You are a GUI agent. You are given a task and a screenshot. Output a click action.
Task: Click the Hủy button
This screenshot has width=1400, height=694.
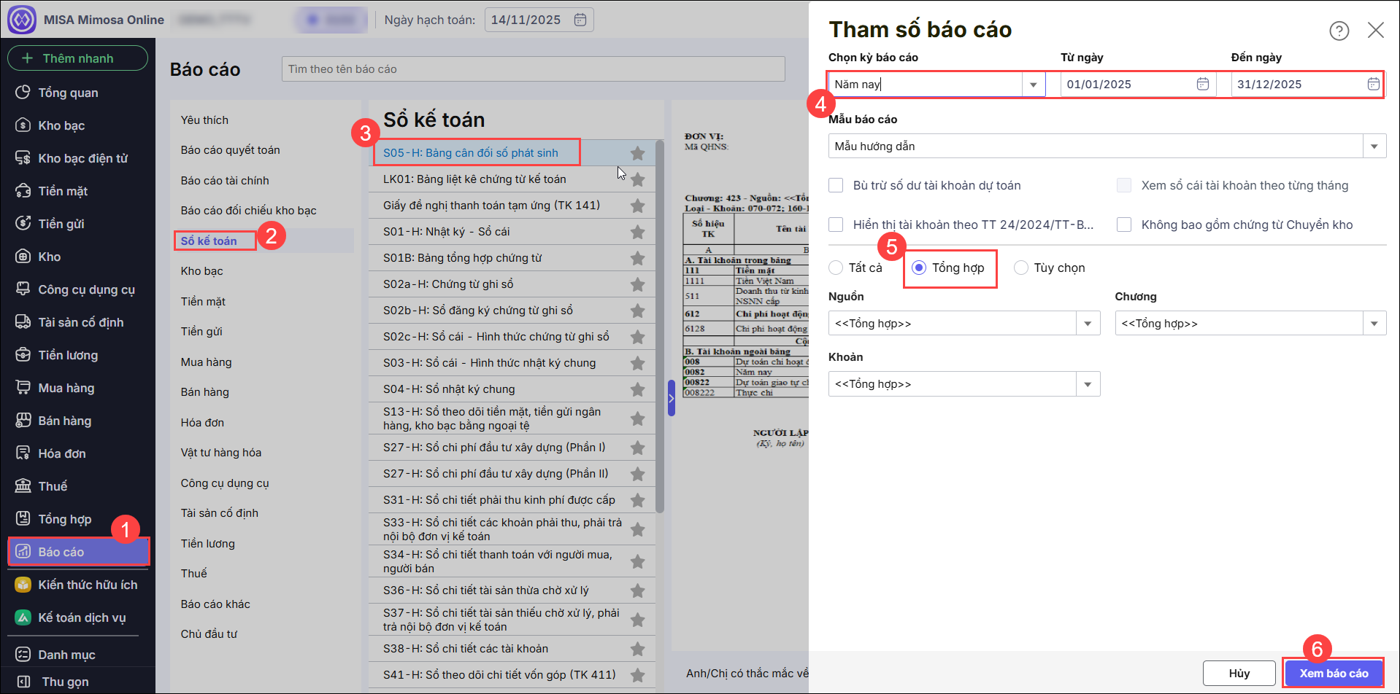1239,673
